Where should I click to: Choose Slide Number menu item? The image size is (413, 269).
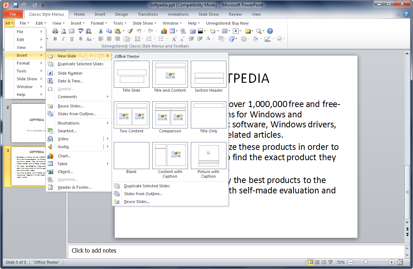pyautogui.click(x=78, y=73)
